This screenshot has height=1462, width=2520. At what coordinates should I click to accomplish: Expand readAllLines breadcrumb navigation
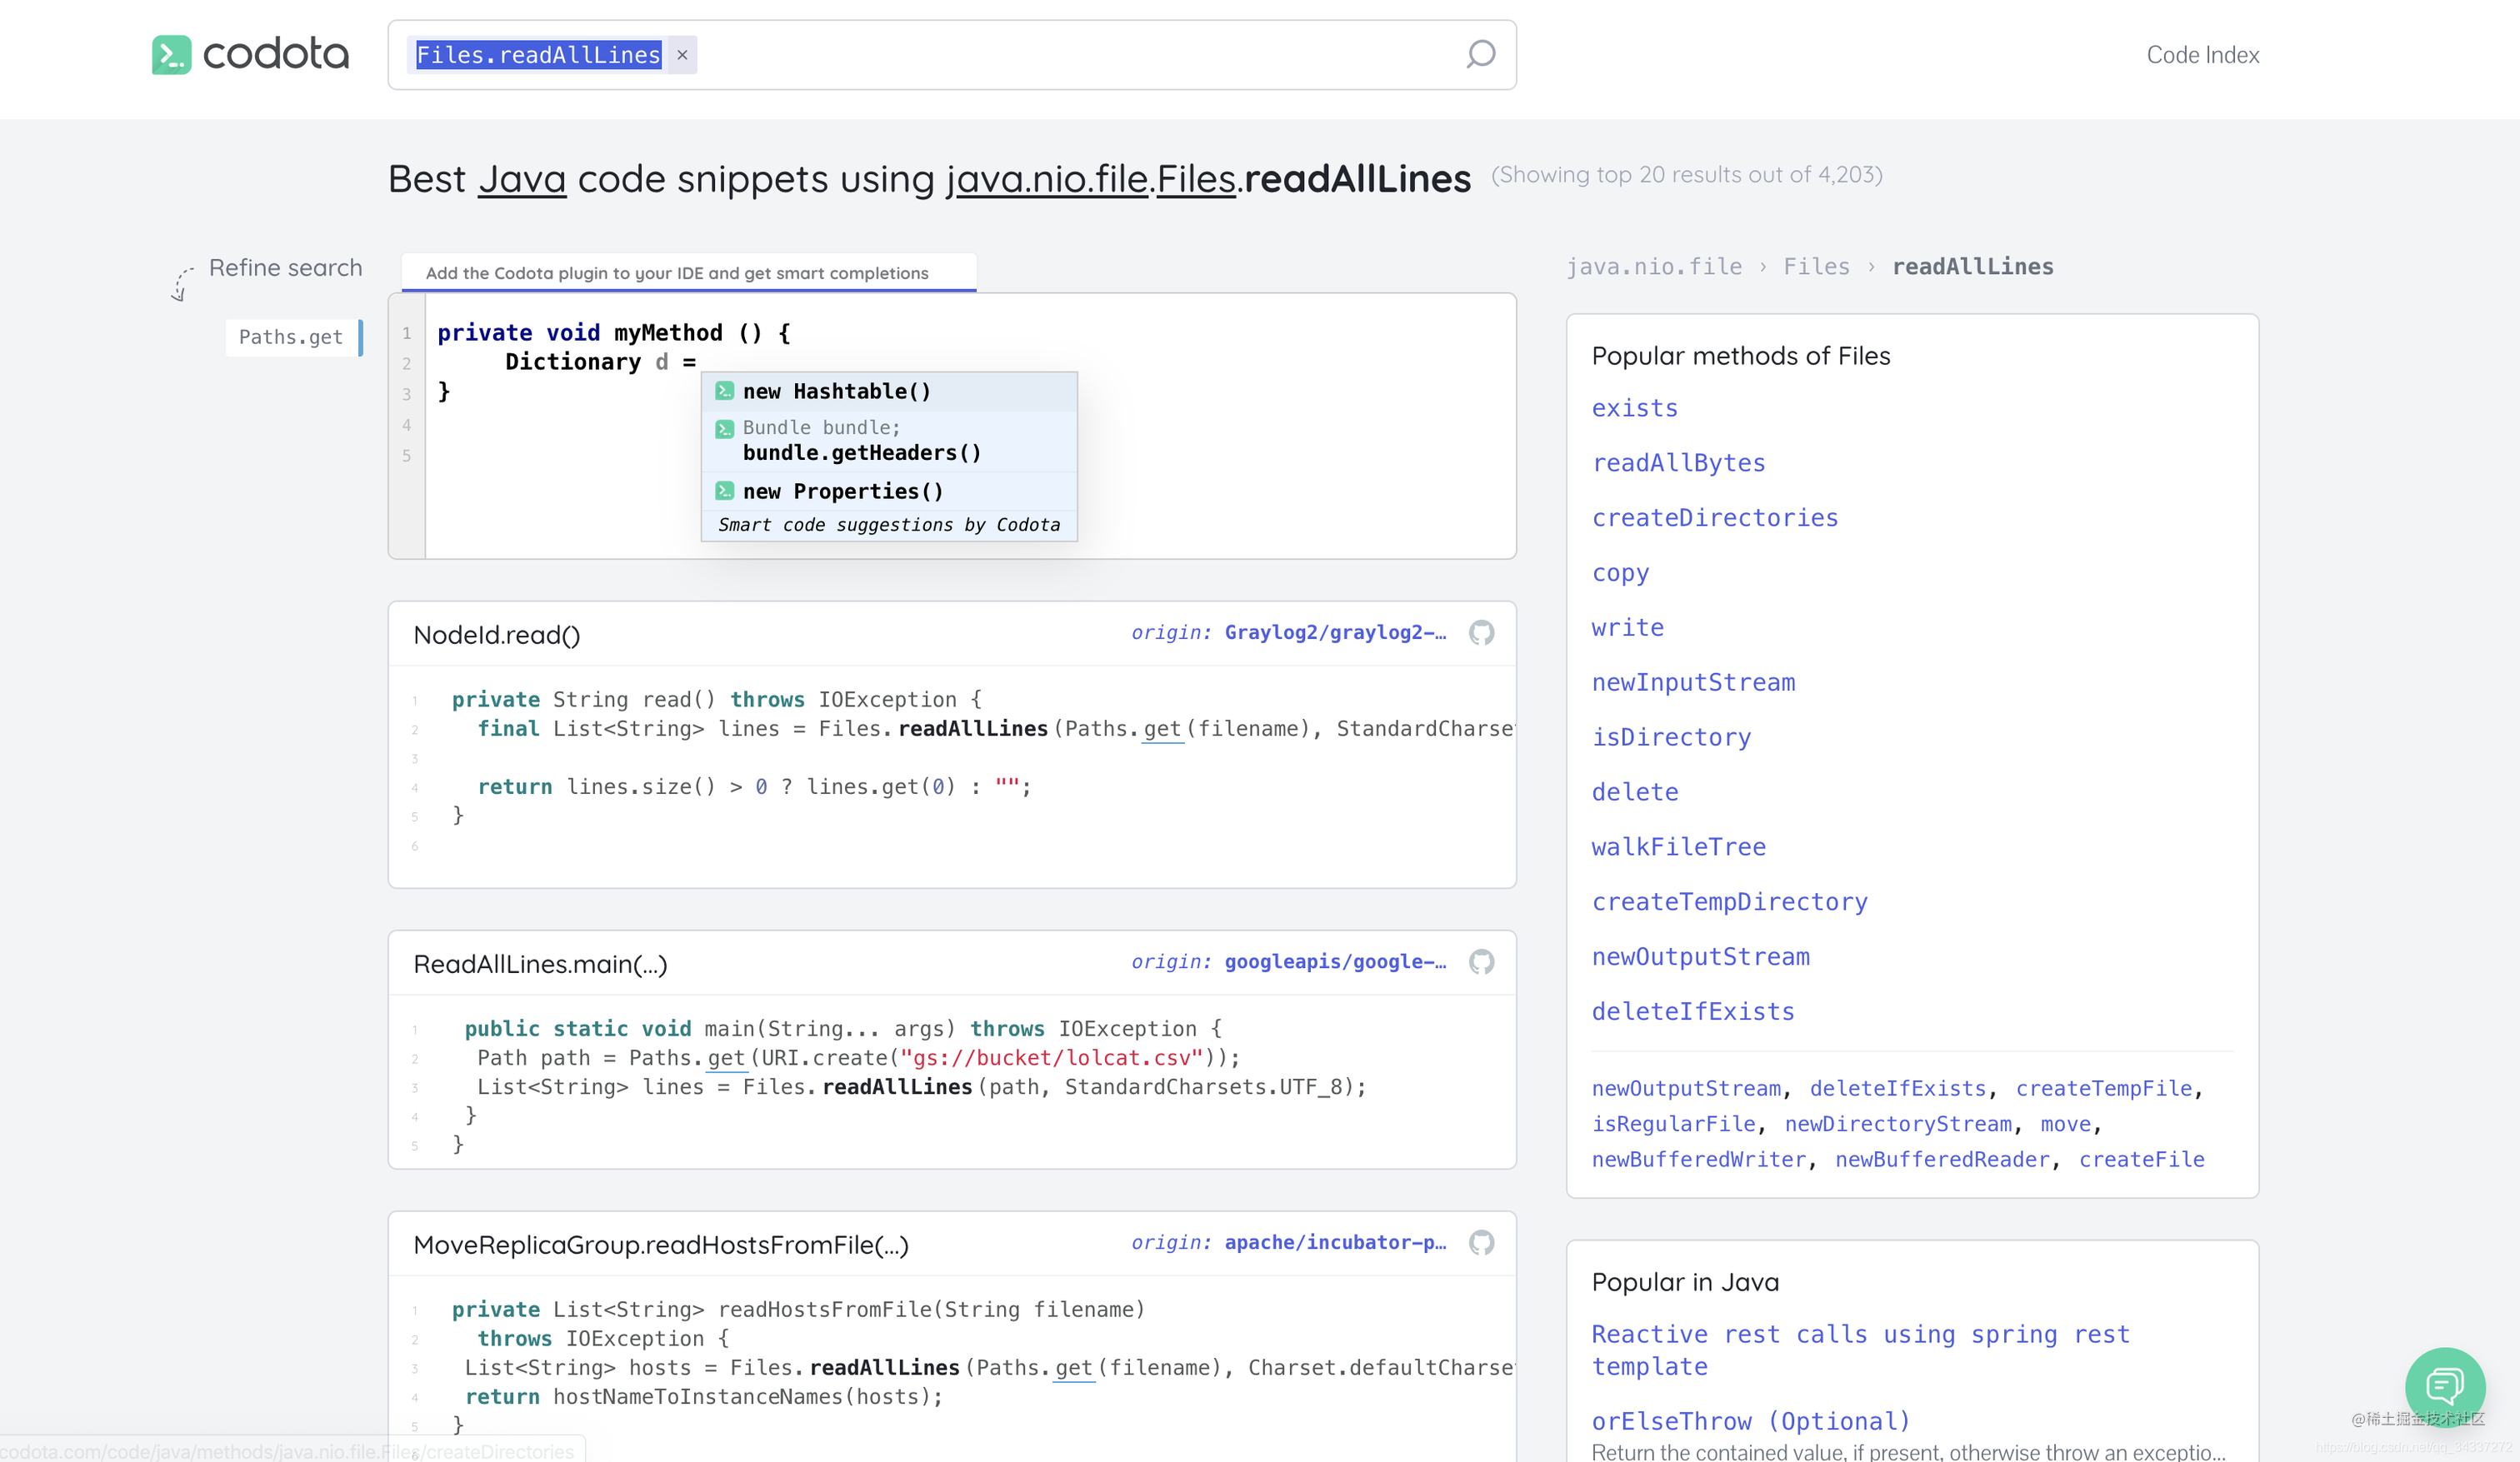[x=1973, y=267]
